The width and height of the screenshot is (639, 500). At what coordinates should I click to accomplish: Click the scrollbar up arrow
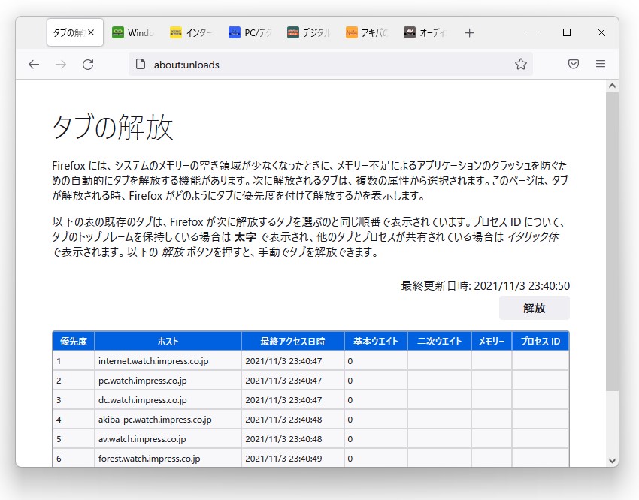[x=612, y=86]
